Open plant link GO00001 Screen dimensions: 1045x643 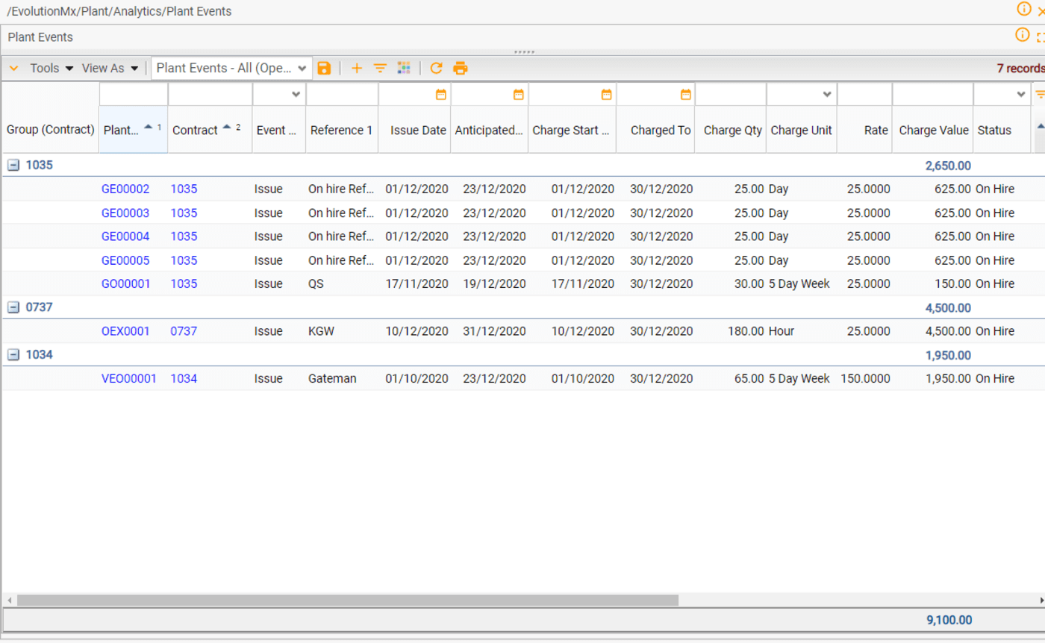125,283
